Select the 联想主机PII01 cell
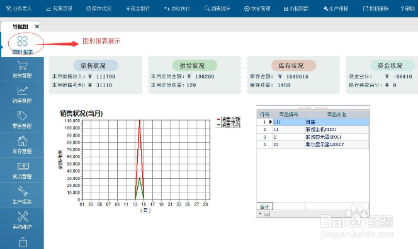The width and height of the screenshot is (418, 249). click(337, 129)
